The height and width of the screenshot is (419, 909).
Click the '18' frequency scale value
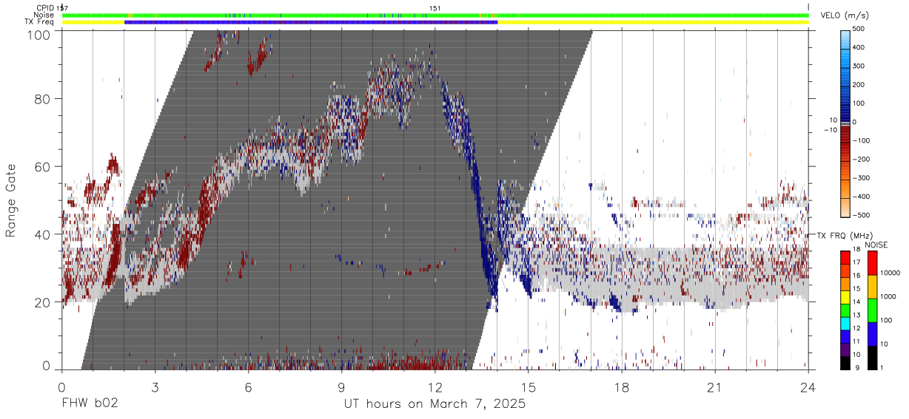[856, 250]
